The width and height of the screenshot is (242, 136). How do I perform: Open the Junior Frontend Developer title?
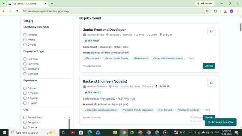[104, 30]
